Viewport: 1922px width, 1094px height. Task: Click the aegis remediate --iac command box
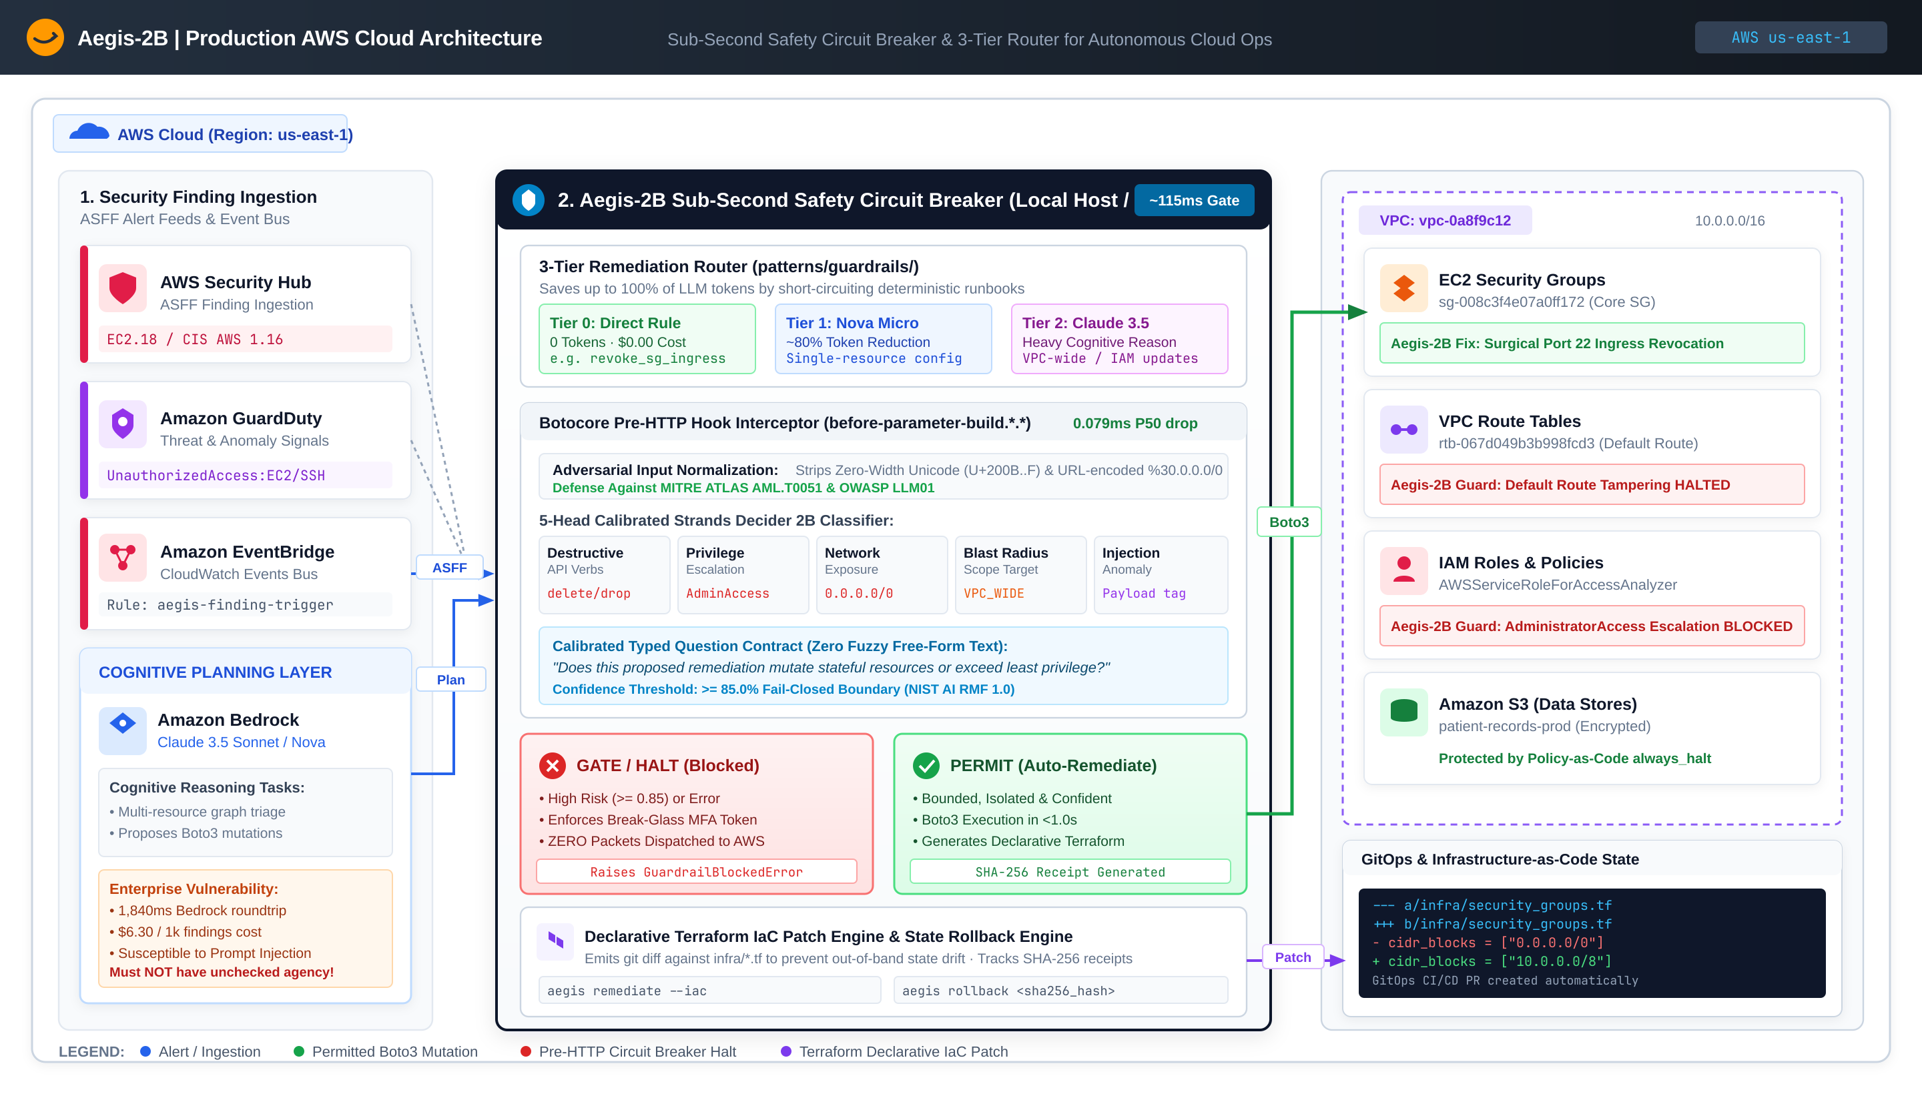[709, 991]
